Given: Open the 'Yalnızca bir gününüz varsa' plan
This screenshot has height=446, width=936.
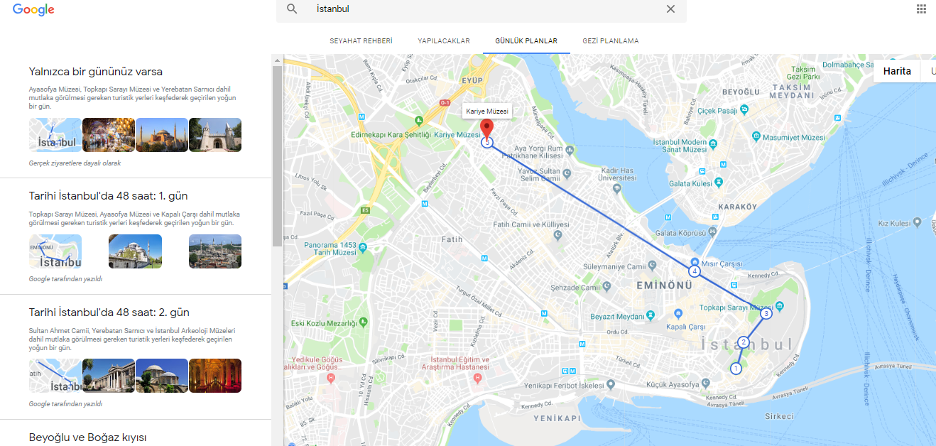Looking at the screenshot, I should [96, 72].
